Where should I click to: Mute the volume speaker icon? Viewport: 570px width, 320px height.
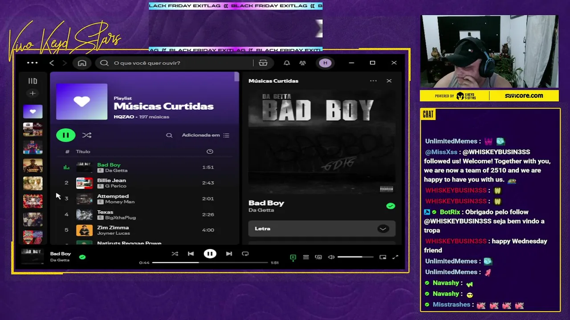(x=331, y=257)
